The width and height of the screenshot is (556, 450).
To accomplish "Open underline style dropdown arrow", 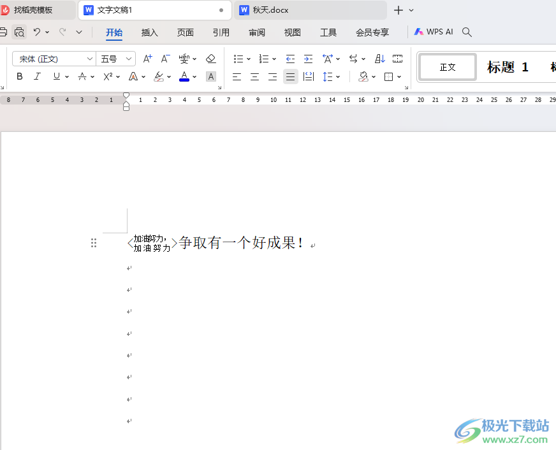I will 67,76.
